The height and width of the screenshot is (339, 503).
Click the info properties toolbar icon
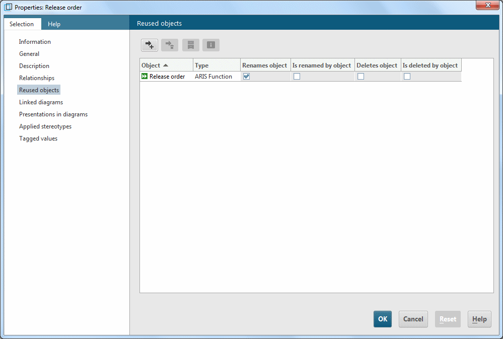coord(211,45)
